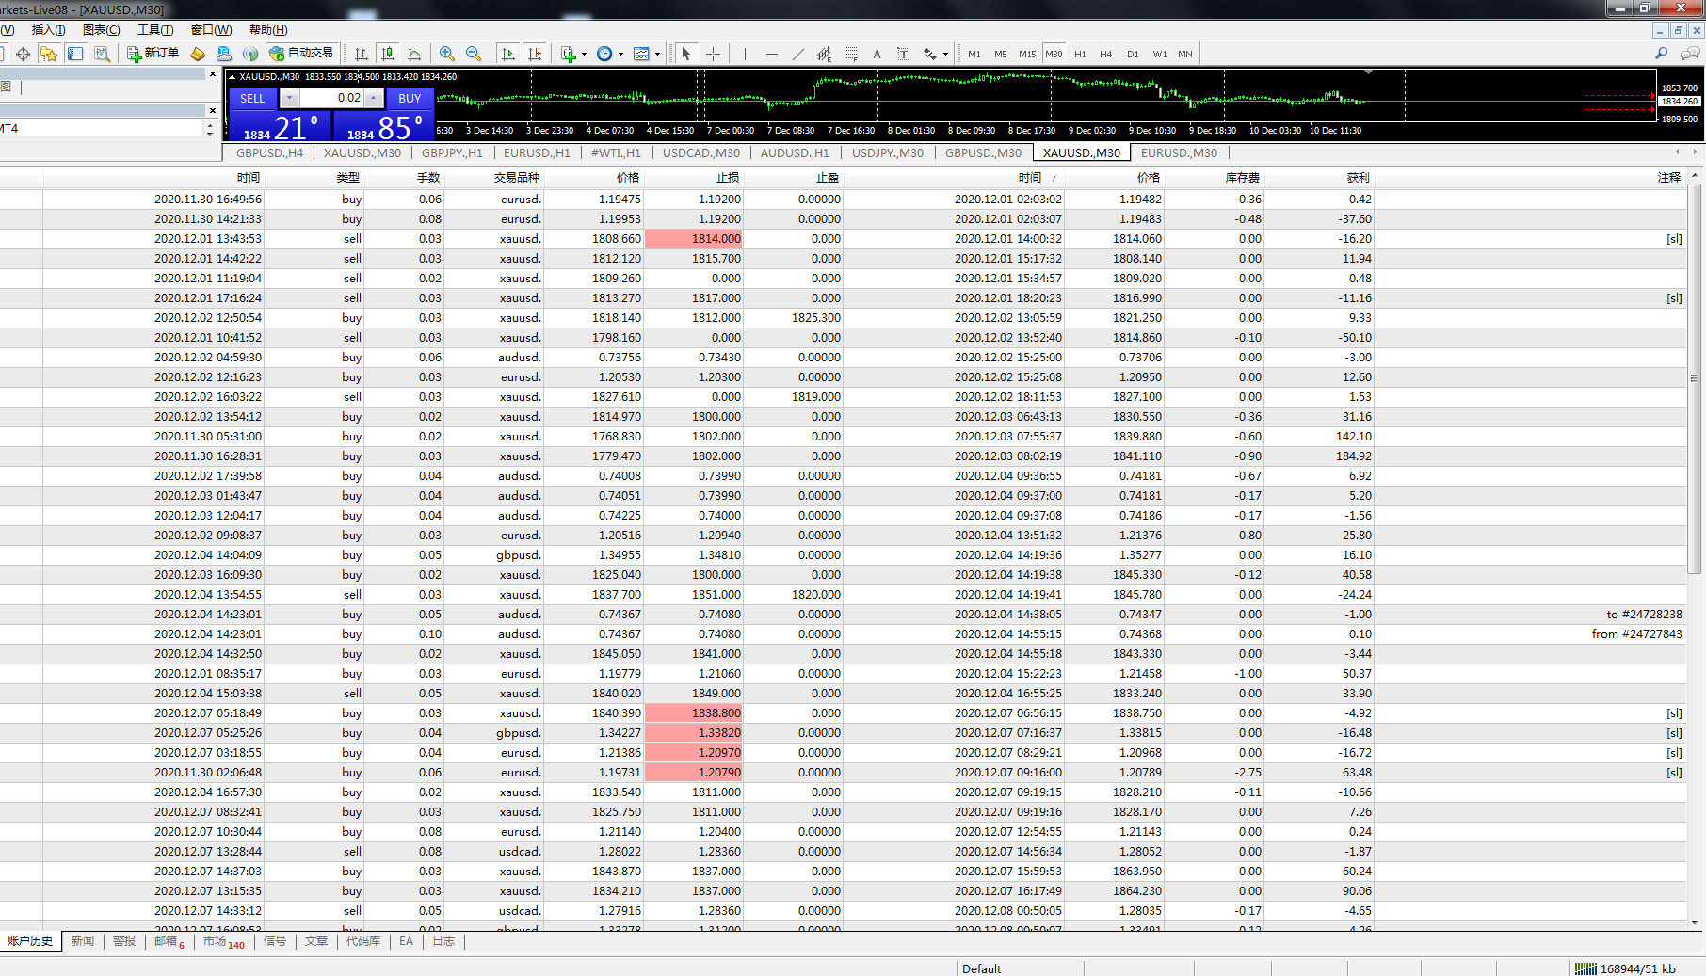
Task: Switch to the GBPUSD.,H4 chart tab
Action: click(269, 152)
